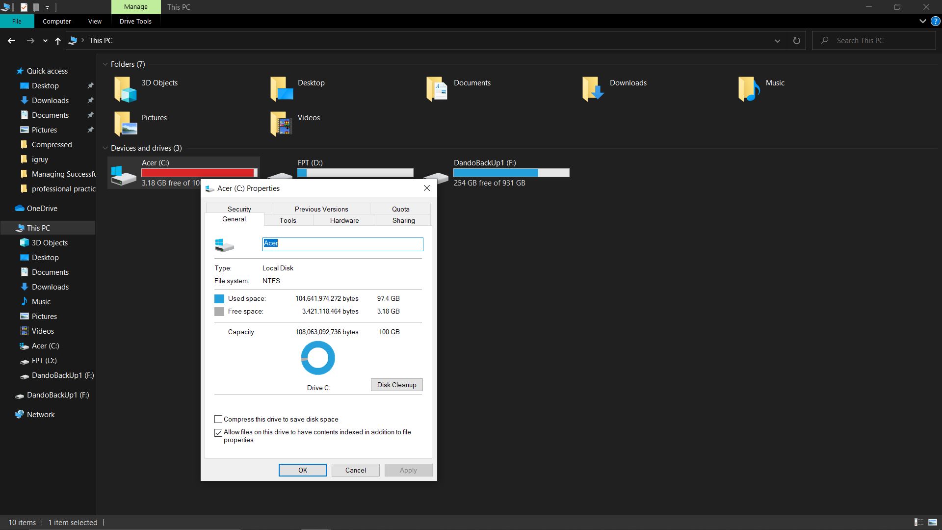
Task: Collapse the Devices and drives group
Action: click(x=105, y=148)
